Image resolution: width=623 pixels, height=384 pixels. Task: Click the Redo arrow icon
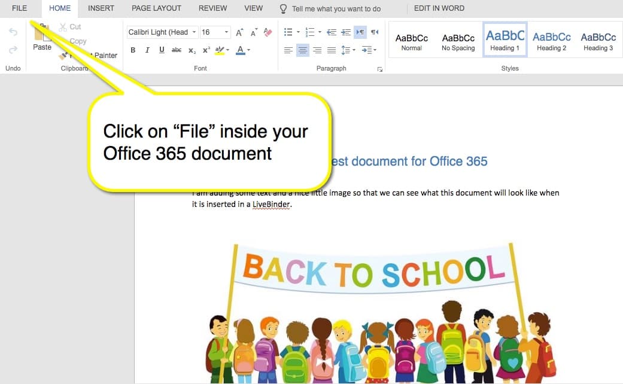tap(13, 50)
